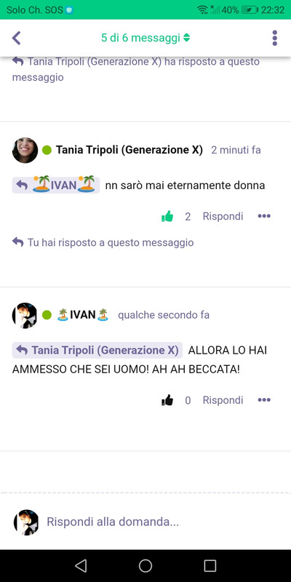The image size is (291, 582).
Task: Tap the back arrow in the header
Action: click(16, 38)
